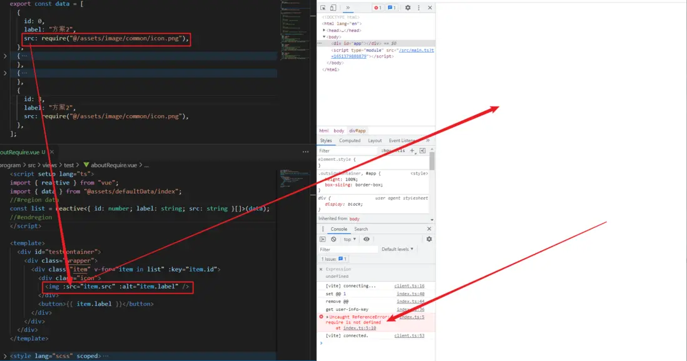Switch to the Layout tab
This screenshot has height=361, width=687.
coord(375,141)
